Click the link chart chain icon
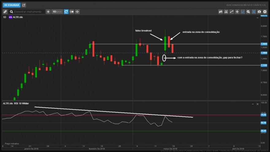Viewport: 270px width, 152px height. coord(5,12)
